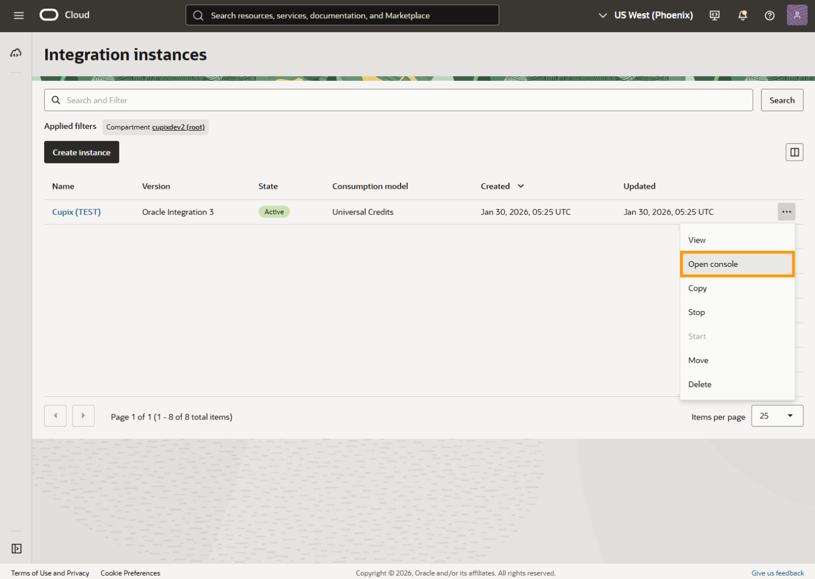Image resolution: width=815 pixels, height=579 pixels.
Task: Go to the next page arrow
Action: [x=83, y=416]
